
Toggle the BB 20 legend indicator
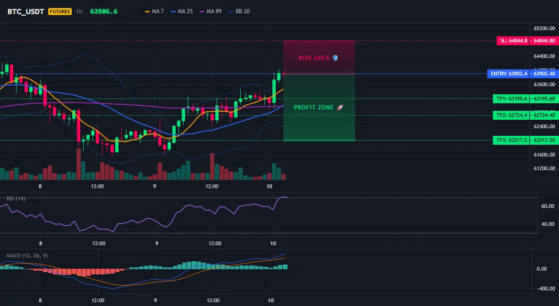(x=239, y=11)
